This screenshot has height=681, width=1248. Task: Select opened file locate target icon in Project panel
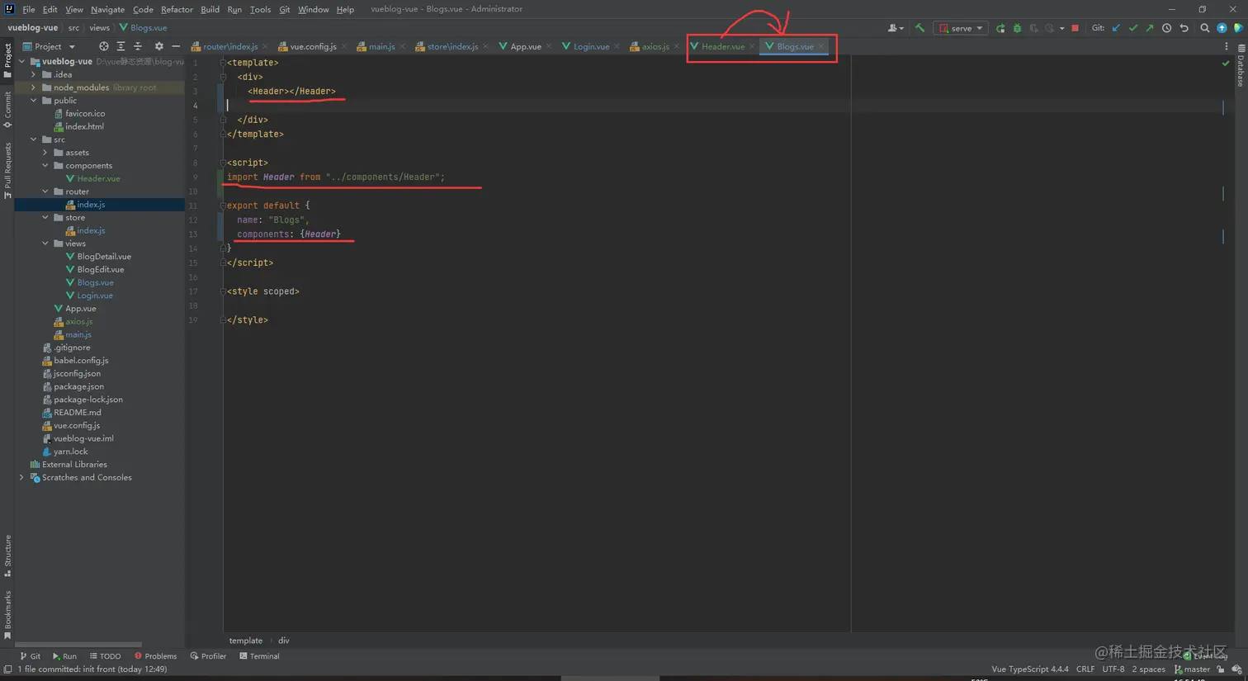[103, 46]
